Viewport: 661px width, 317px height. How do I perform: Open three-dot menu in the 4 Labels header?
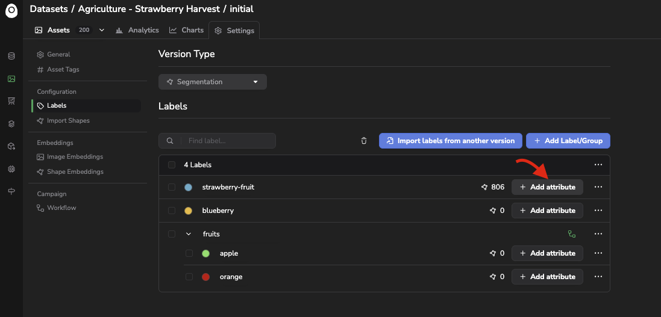tap(598, 165)
